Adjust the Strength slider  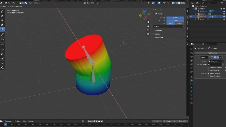pyautogui.click(x=175, y=21)
